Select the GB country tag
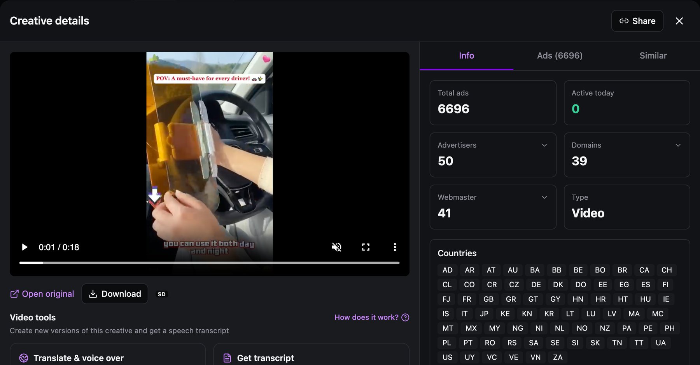 [x=488, y=299]
